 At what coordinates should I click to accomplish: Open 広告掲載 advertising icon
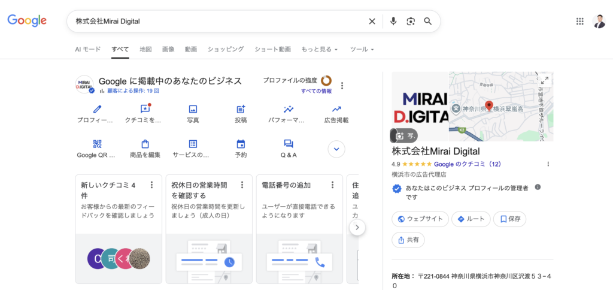[336, 109]
